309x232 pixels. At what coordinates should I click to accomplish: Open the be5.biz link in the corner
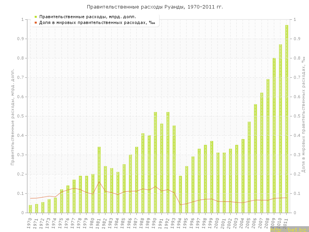(289, 229)
